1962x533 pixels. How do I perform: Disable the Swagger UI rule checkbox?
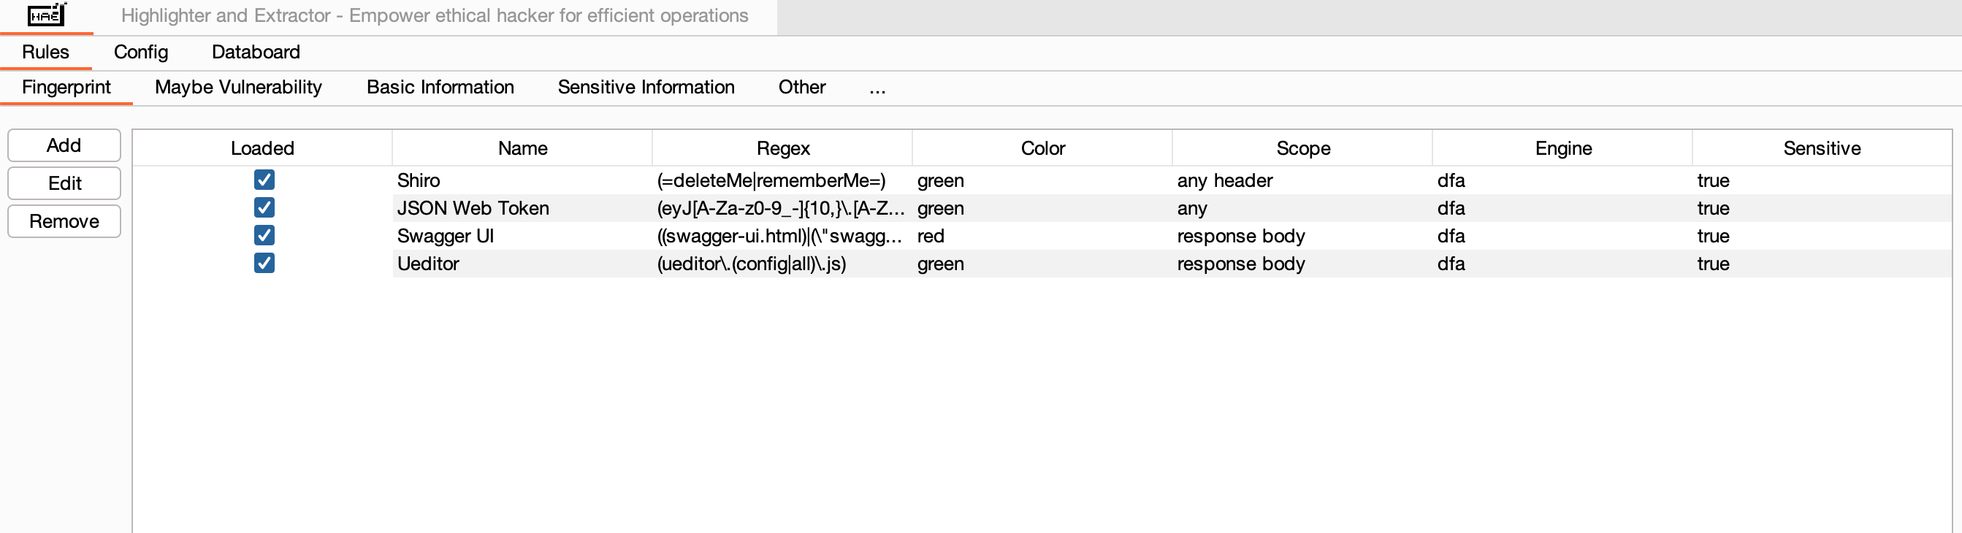click(264, 235)
